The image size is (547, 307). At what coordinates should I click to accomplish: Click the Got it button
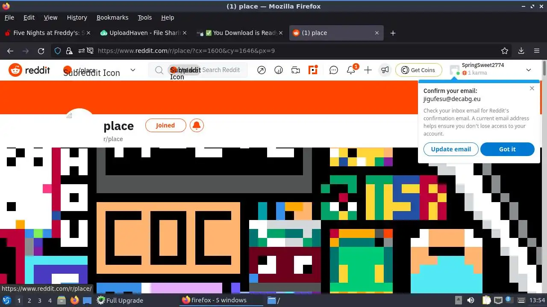[x=507, y=149]
